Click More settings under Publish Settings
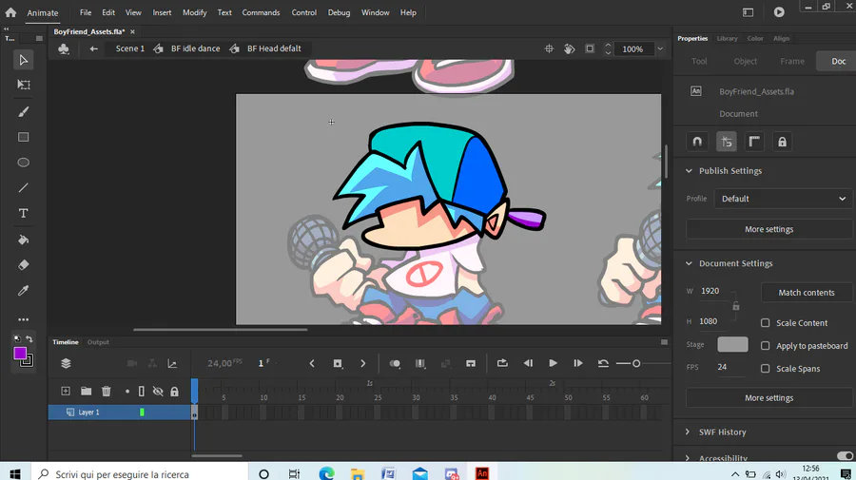 click(768, 229)
